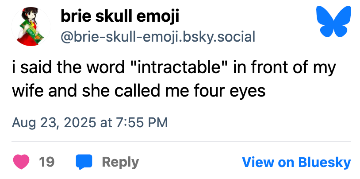Viewport: 360px width, 179px height.
Task: Click the "View on Bluesky" link
Action: tap(296, 162)
